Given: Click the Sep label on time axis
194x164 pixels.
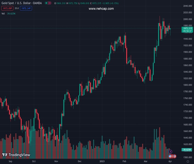Looking at the screenshot, I should pyautogui.click(x=11, y=162).
